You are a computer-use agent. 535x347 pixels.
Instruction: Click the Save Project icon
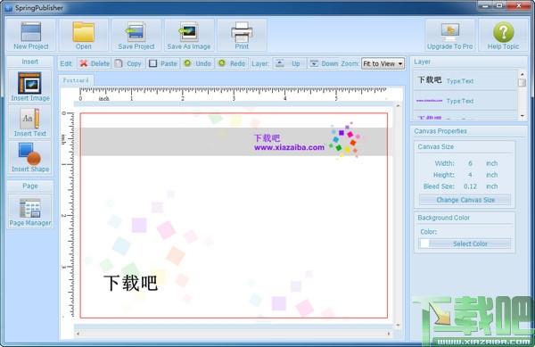click(136, 35)
